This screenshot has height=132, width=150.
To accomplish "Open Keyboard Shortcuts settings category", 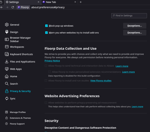I will coord(21,54).
